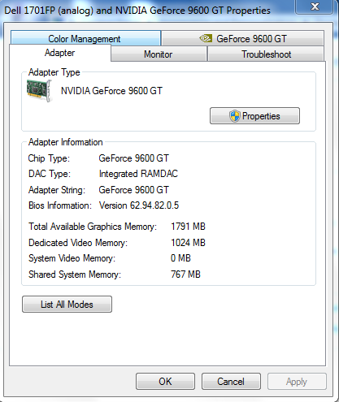Click the Adapter Type group heading

click(x=54, y=72)
